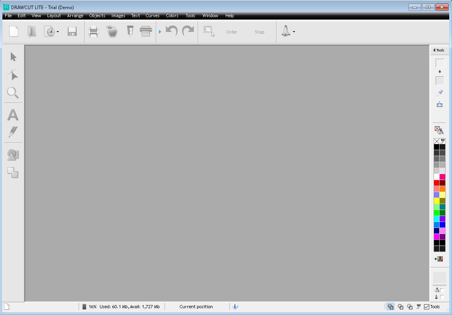Image resolution: width=452 pixels, height=315 pixels.
Task: Select the shapes tool in left sidebar
Action: pyautogui.click(x=13, y=155)
